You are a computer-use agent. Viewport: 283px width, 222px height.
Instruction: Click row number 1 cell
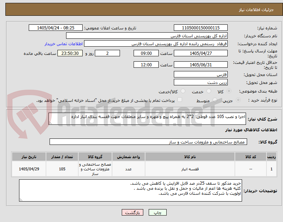(272, 169)
